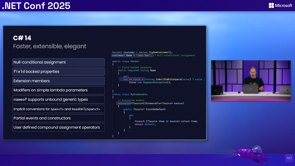Click highlighted set => field code
The height and width of the screenshot is (166, 295).
point(132,79)
